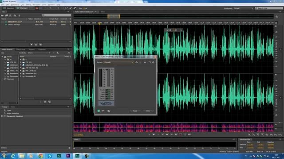Screen dimensions: 284x159
Task: Click Skip Selection button in transport
Action: click(189, 134)
